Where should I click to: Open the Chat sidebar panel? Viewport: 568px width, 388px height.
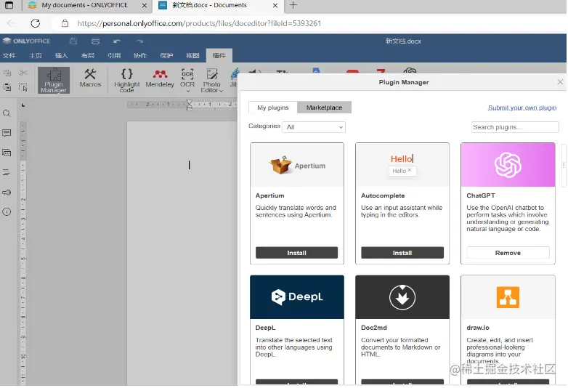pos(7,153)
